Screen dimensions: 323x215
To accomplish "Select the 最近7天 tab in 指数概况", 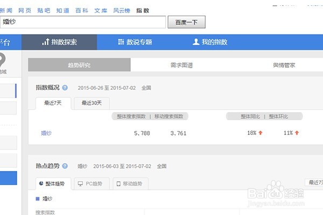I will click(x=53, y=103).
